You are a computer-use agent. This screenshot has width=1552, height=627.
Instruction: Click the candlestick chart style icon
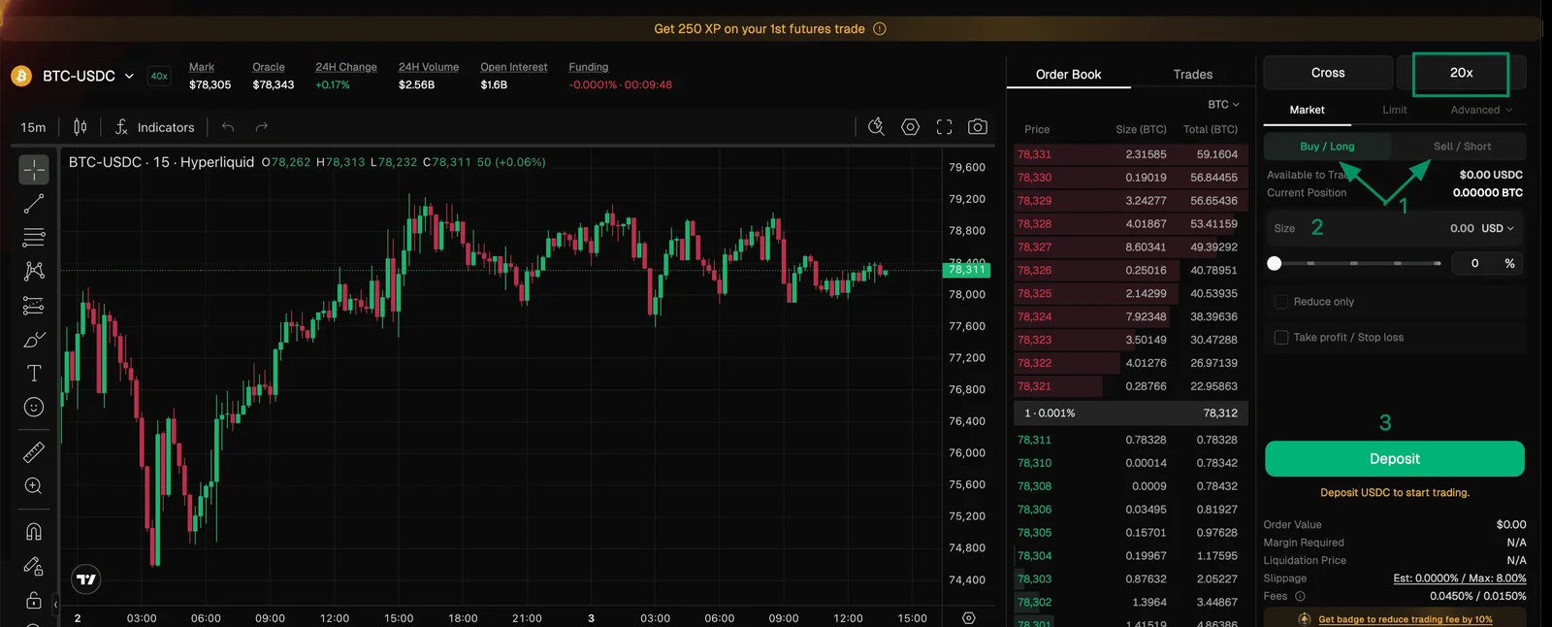pyautogui.click(x=81, y=127)
